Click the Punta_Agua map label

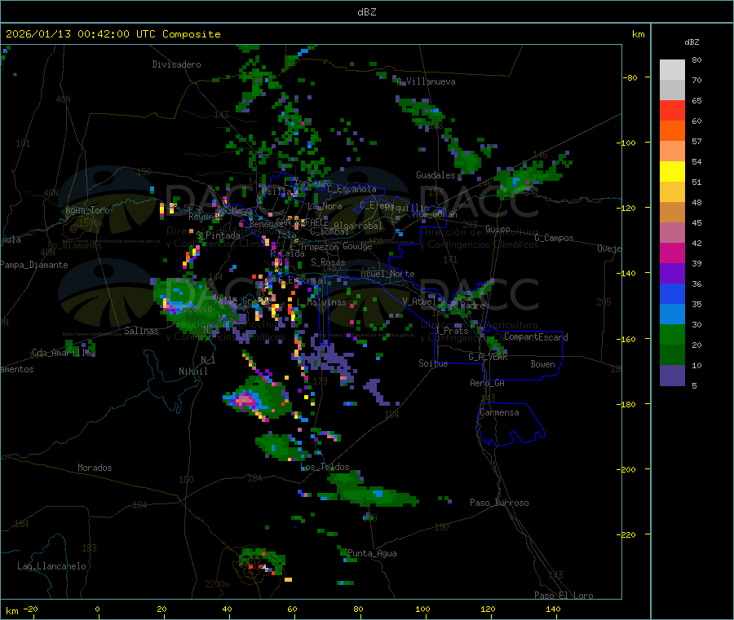[x=372, y=554]
